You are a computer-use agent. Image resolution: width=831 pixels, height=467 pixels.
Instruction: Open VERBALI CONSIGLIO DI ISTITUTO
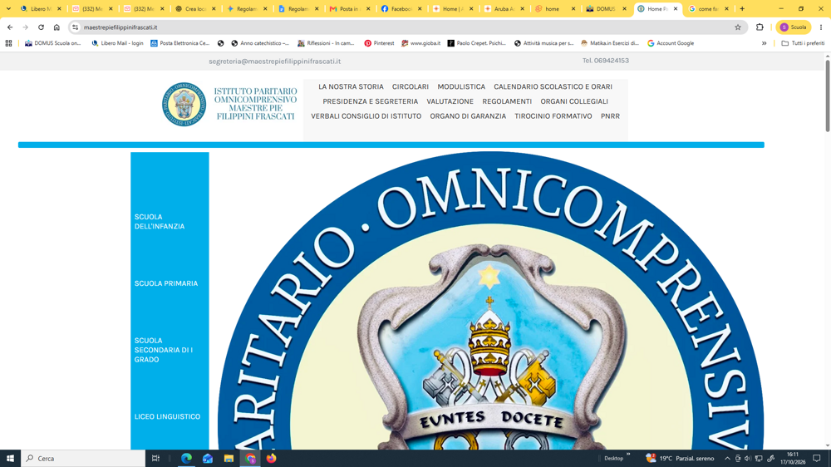coord(366,116)
